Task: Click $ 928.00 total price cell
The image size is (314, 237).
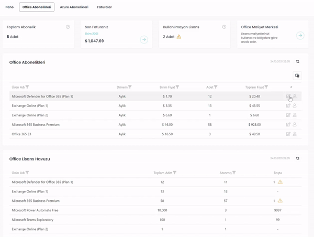Action: tap(254, 125)
